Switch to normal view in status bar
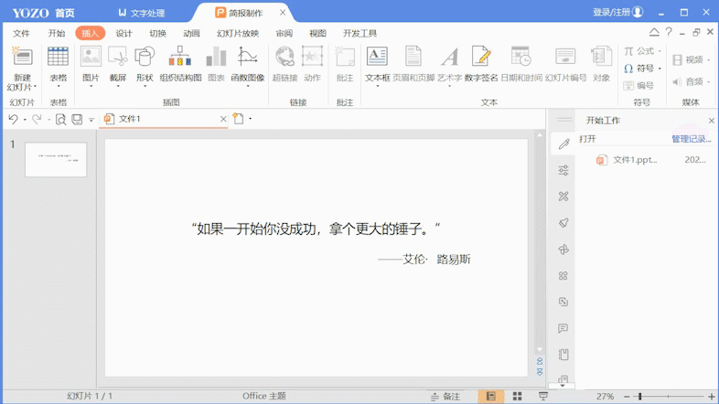The image size is (719, 404). [x=490, y=396]
